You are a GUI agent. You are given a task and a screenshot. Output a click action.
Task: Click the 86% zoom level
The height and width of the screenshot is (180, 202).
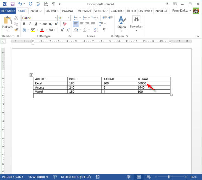(194, 177)
